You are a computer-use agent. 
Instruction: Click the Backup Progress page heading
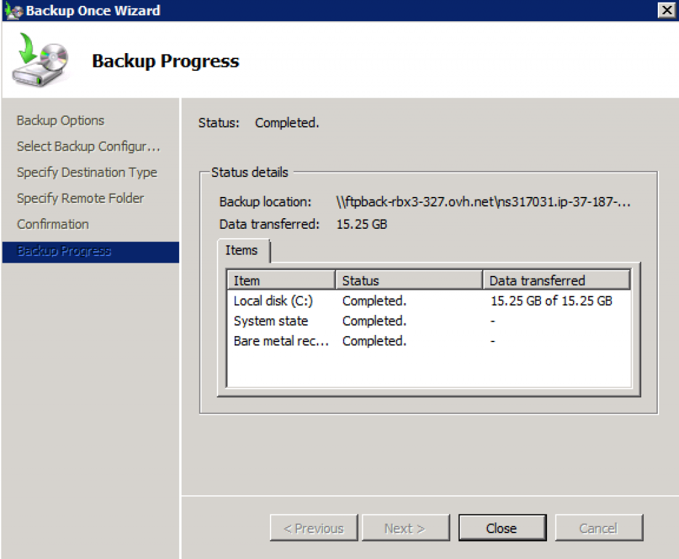click(165, 61)
